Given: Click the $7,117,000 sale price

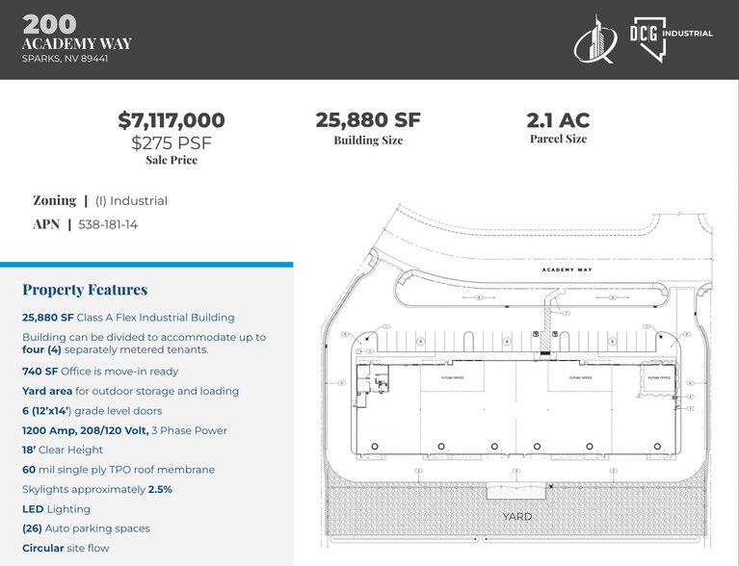Looking at the screenshot, I should (x=172, y=120).
